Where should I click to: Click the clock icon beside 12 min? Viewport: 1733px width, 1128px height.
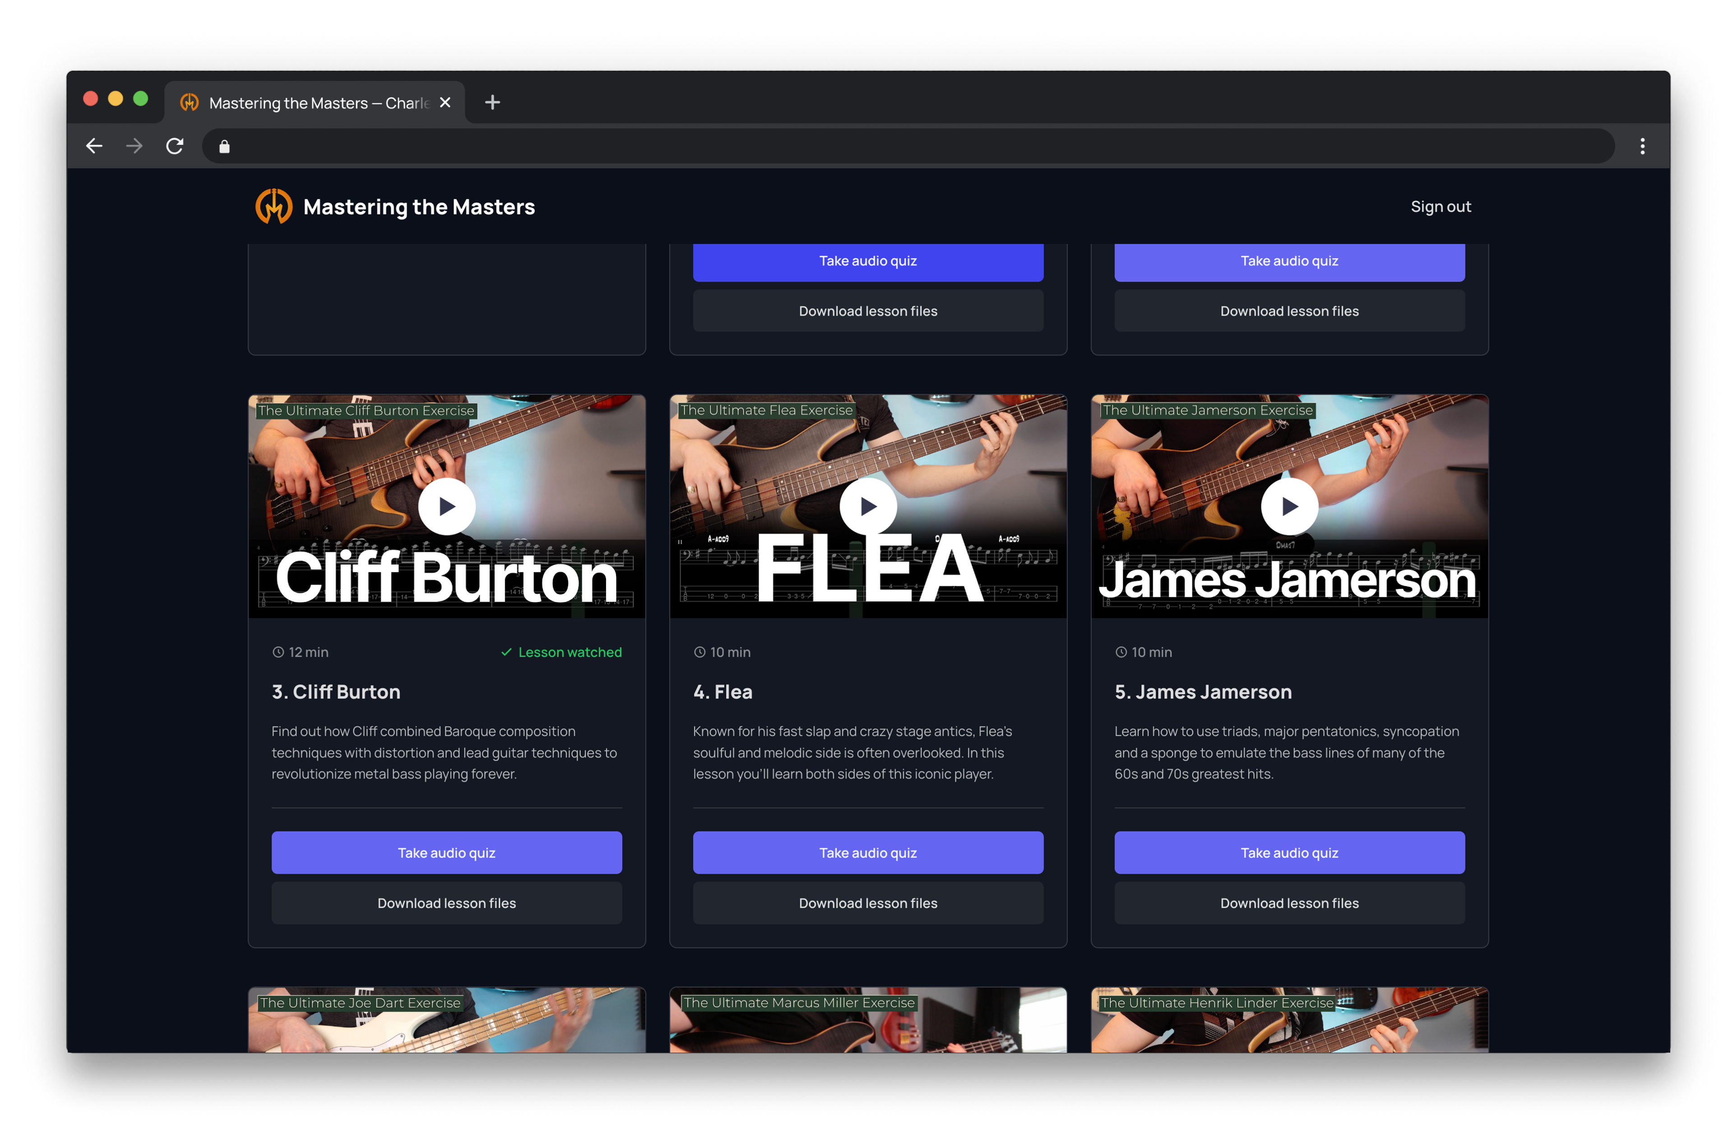(278, 652)
